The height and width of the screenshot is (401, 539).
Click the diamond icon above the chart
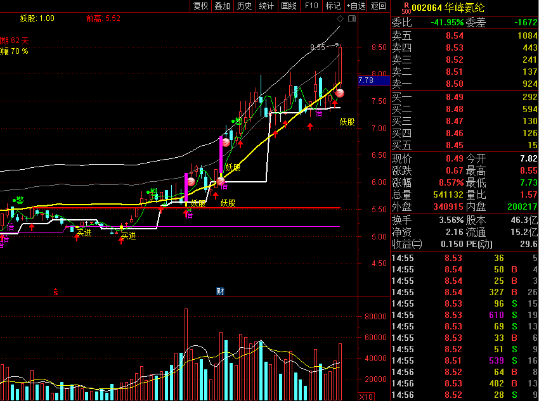(x=341, y=19)
